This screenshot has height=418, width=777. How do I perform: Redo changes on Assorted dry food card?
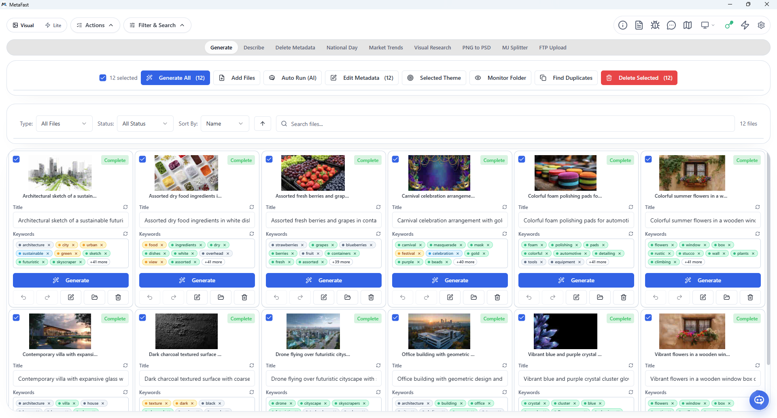174,297
